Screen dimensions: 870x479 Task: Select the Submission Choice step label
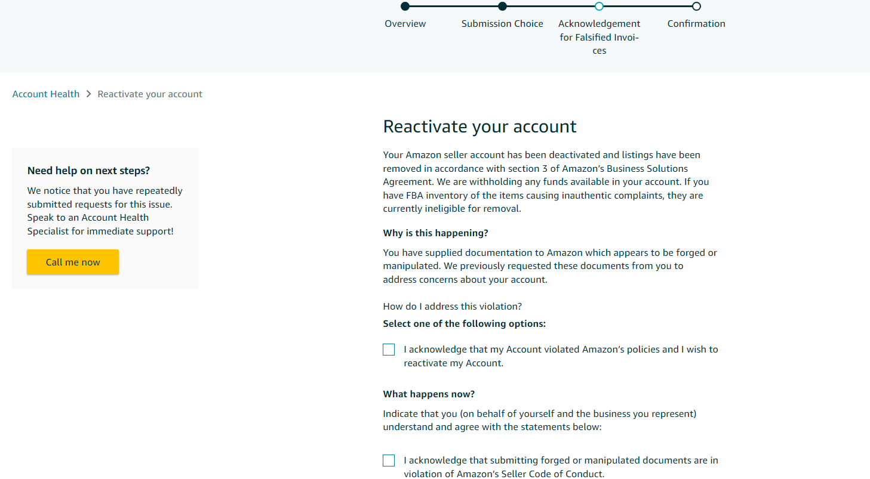pyautogui.click(x=502, y=24)
